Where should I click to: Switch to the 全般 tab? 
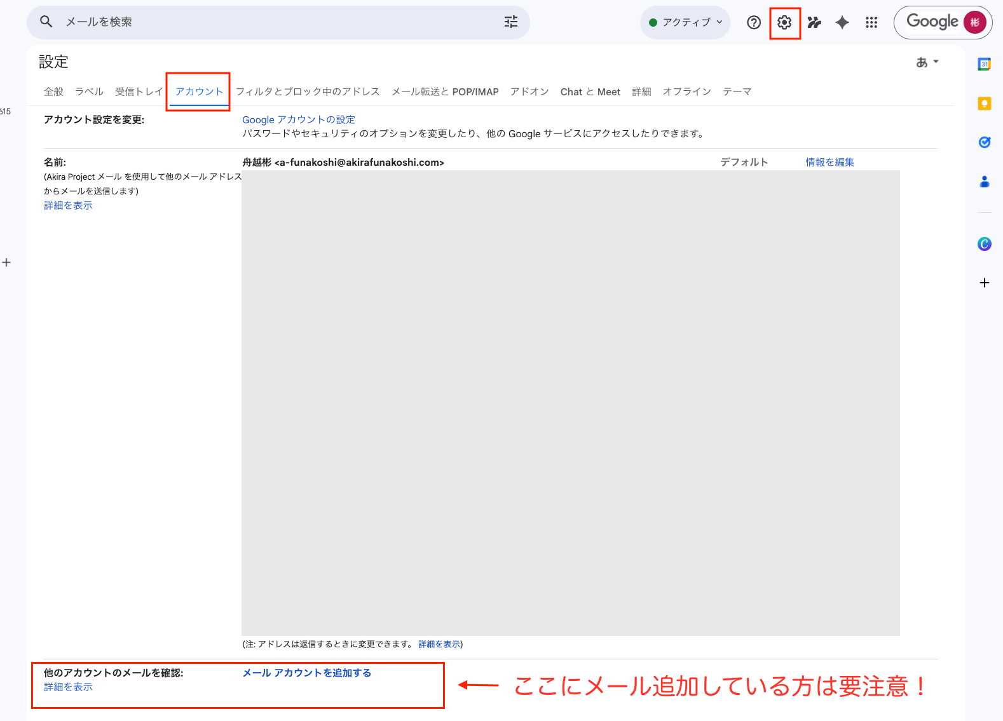[x=53, y=91]
